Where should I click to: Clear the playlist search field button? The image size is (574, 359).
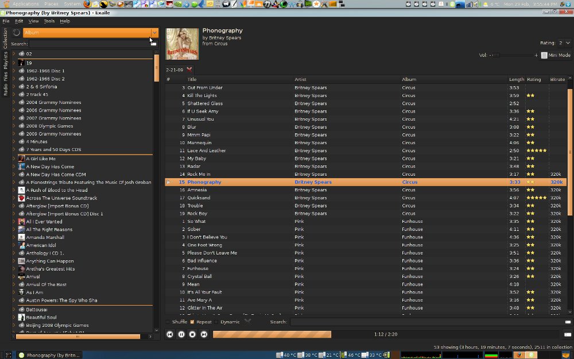coord(568,322)
